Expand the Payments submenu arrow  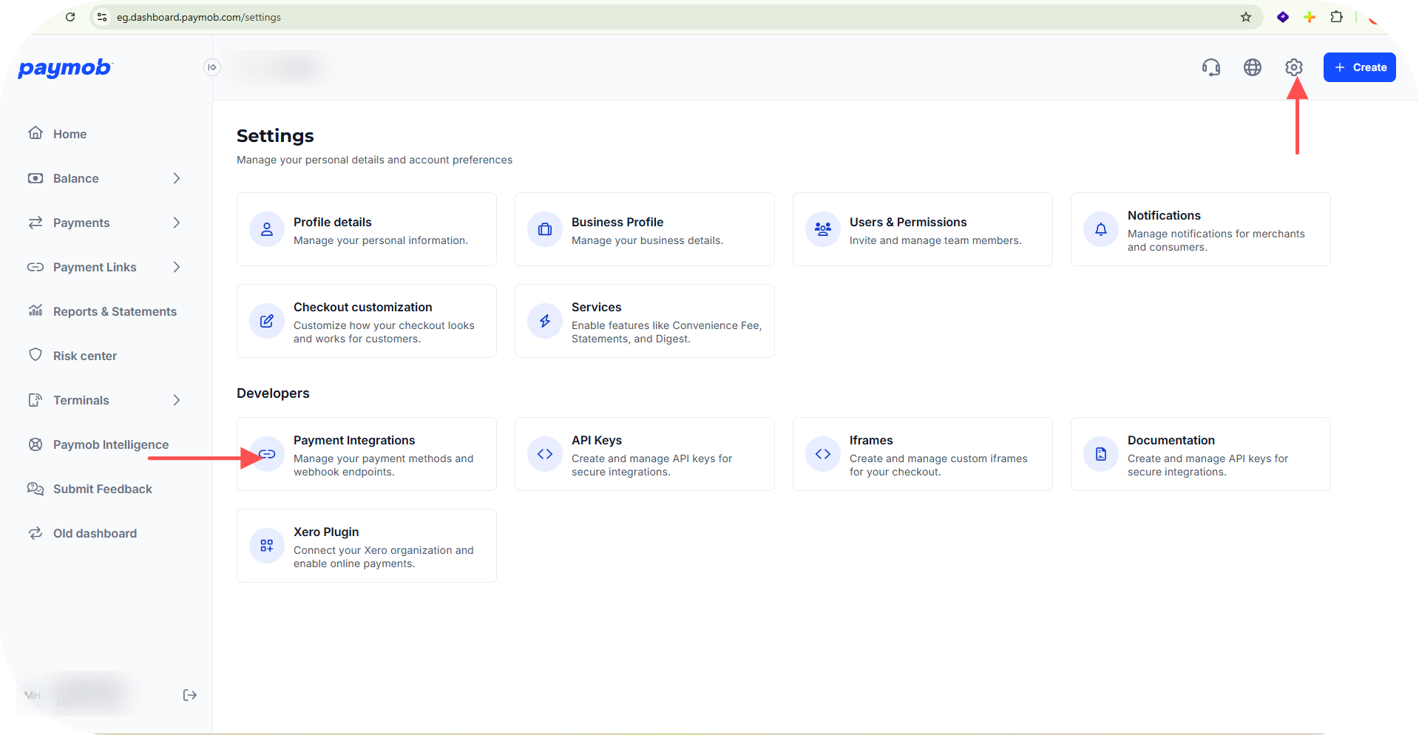(x=177, y=223)
